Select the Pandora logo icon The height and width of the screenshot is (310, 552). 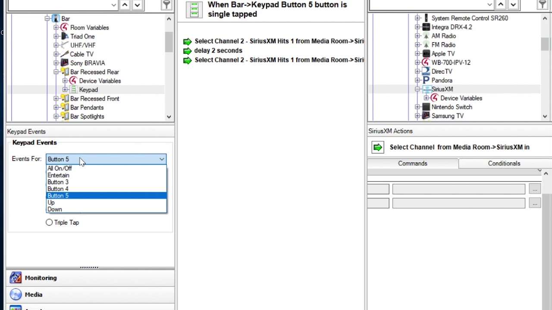click(426, 81)
